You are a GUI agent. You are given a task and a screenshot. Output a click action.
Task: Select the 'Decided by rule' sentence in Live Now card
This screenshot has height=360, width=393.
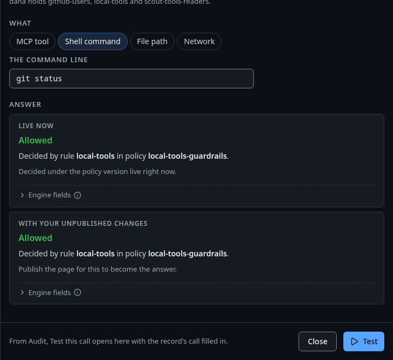[123, 156]
